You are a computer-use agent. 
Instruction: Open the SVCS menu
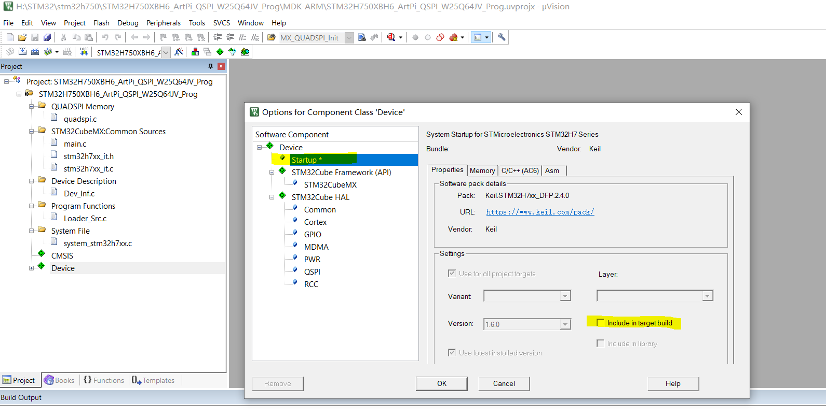point(222,23)
